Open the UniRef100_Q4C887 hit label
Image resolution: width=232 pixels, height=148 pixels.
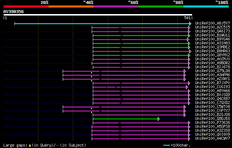point(213,99)
